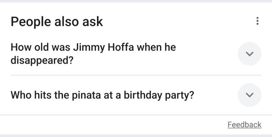Screen dimensions: 272x137
Task: Click the Feedback link
Action: [244, 125]
